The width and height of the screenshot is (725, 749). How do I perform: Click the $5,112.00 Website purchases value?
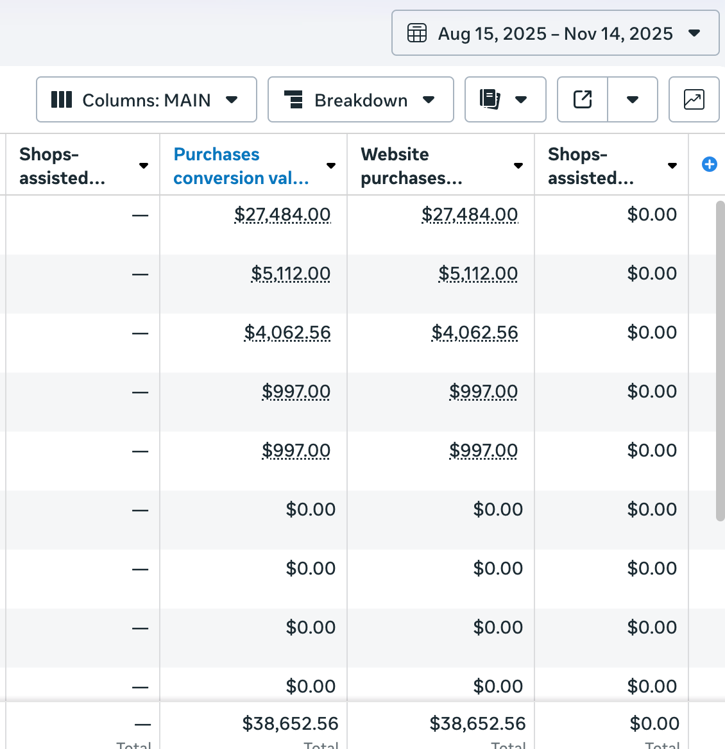click(x=478, y=274)
